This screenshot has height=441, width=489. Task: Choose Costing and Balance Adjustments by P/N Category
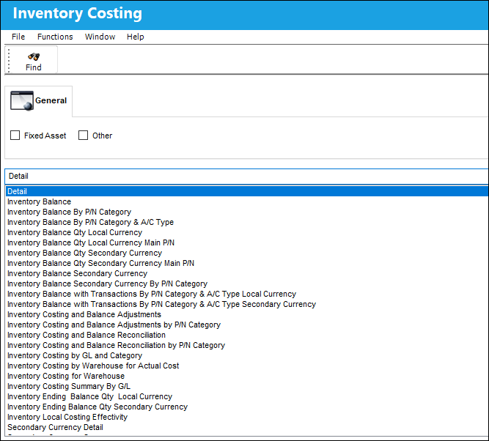pos(246,325)
